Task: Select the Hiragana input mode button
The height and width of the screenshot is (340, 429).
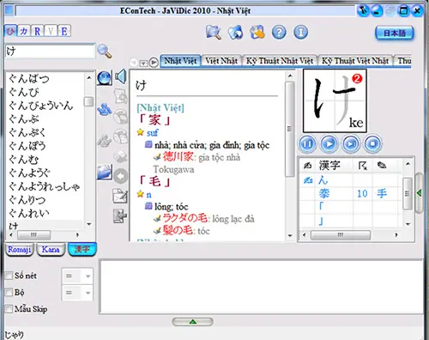Action: 10,31
